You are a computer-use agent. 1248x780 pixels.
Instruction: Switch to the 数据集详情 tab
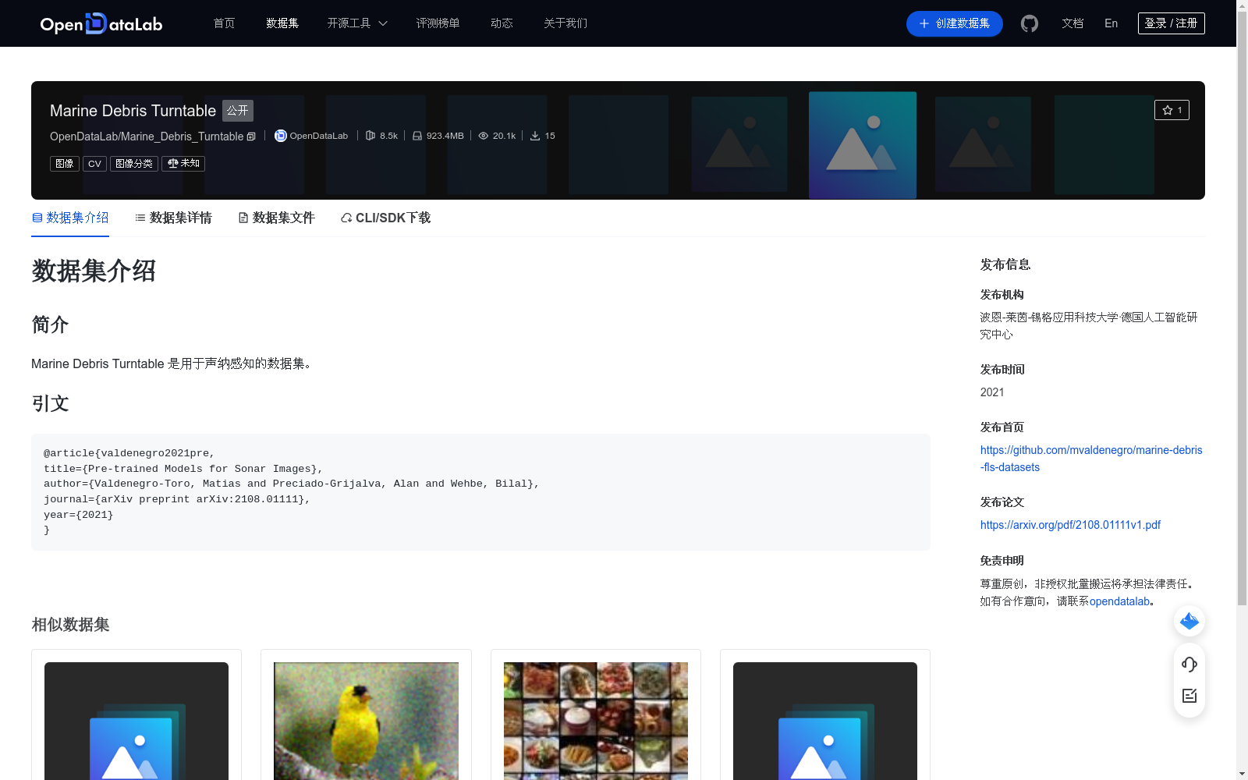tap(173, 218)
